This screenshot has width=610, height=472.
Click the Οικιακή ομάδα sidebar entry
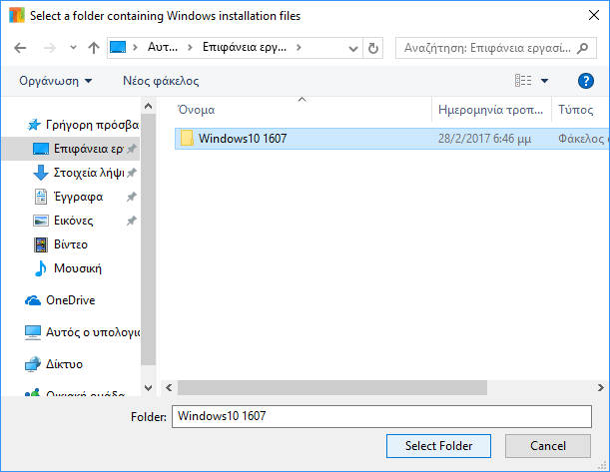pos(76,392)
